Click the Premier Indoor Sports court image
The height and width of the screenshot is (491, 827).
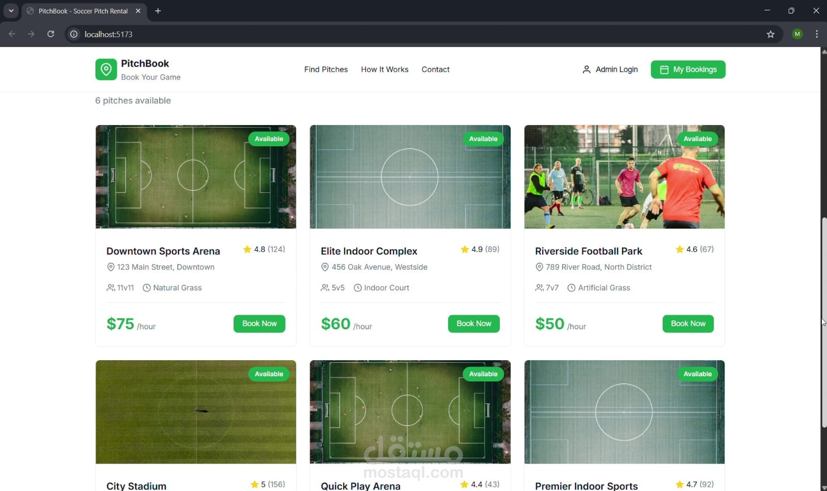(624, 412)
